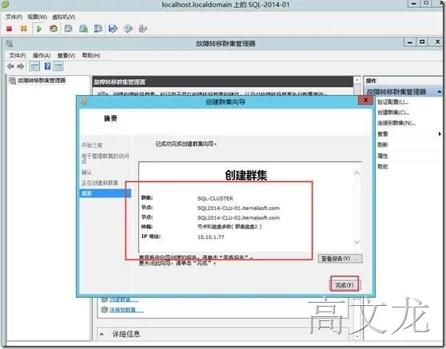Image resolution: width=446 pixels, height=349 pixels.
Task: Open the 虚拟机(V) menu at top
Action: tap(64, 17)
